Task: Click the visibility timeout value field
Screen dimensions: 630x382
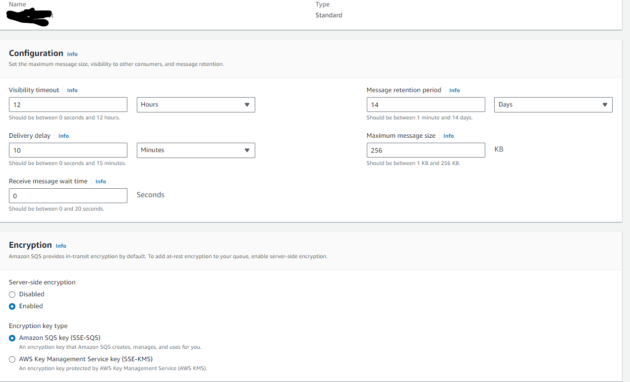Action: (x=68, y=105)
